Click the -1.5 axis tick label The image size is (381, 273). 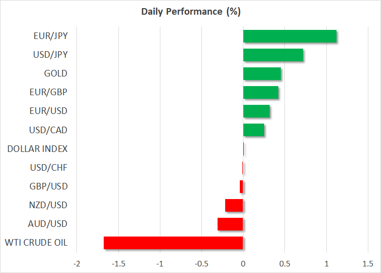click(x=118, y=264)
